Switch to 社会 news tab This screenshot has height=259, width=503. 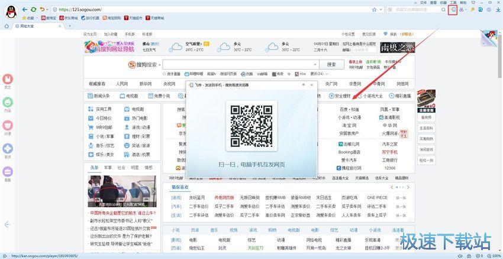[x=121, y=168]
